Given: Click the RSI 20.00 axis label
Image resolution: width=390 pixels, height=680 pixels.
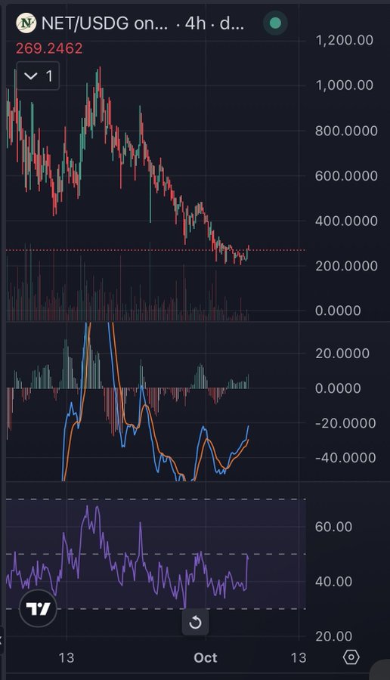Looking at the screenshot, I should [333, 636].
